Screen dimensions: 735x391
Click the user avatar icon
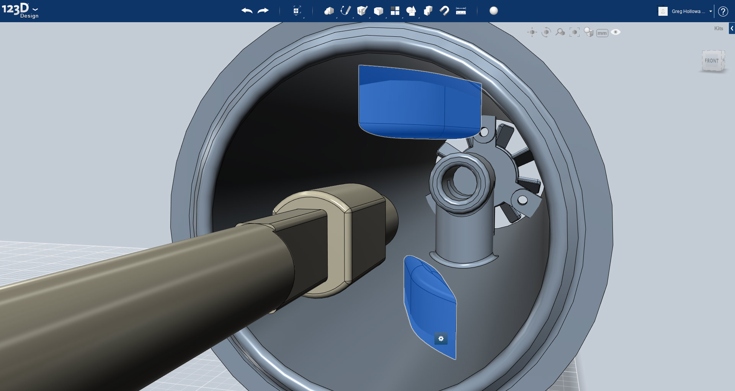tap(663, 11)
